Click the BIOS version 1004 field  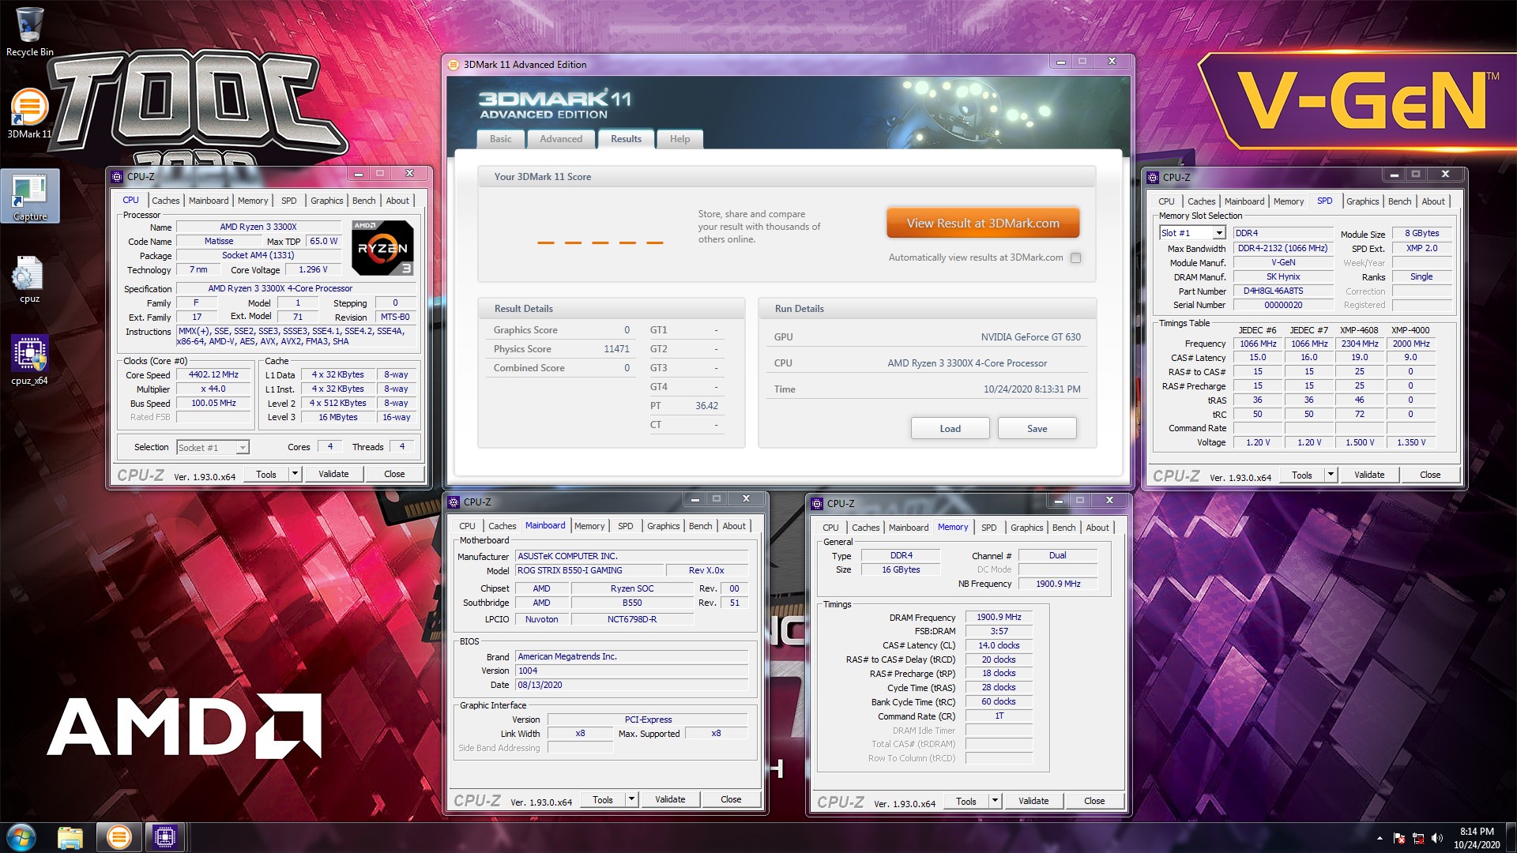coord(631,671)
